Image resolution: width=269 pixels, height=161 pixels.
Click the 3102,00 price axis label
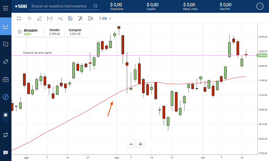pos(263,95)
